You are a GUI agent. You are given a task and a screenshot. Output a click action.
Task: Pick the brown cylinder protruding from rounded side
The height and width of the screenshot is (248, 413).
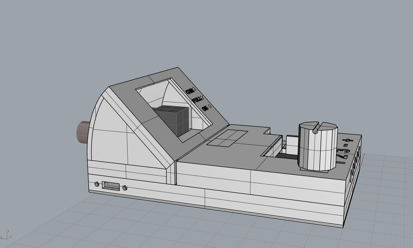pos(83,132)
